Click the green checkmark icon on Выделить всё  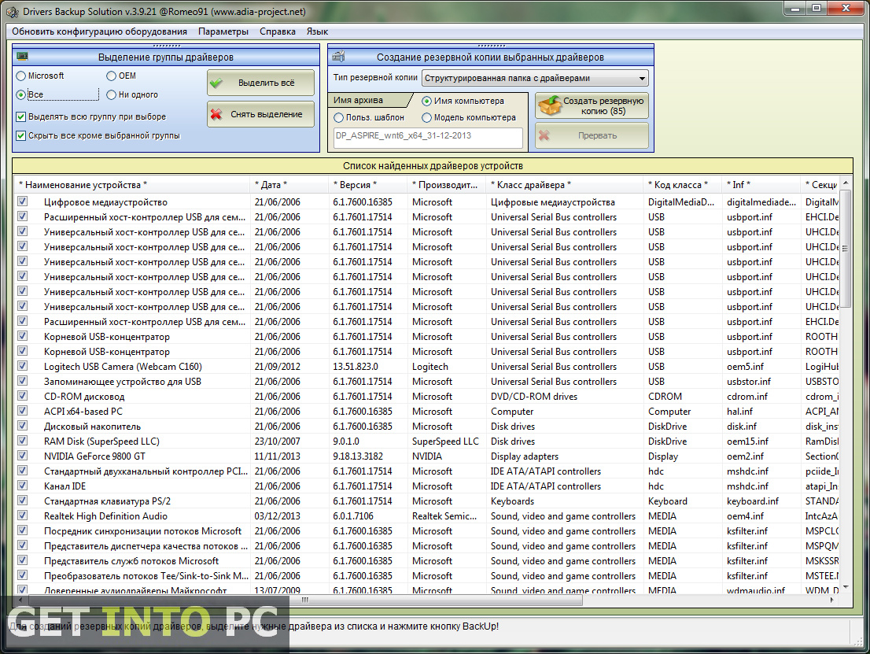click(x=216, y=83)
